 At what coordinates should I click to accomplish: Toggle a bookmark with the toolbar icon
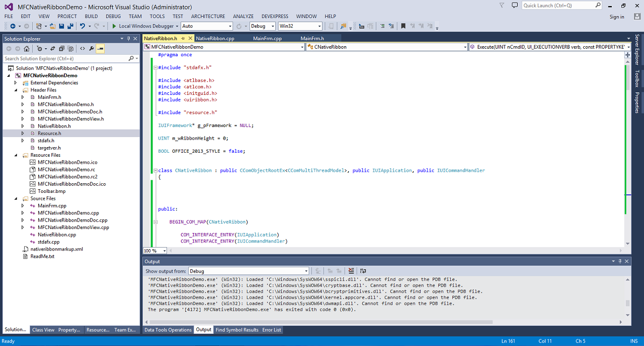pos(404,26)
